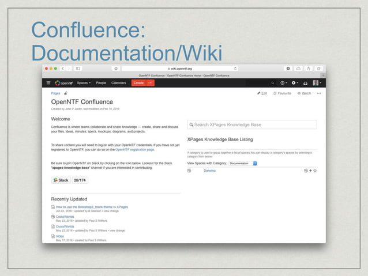Open the Video page link
The width and height of the screenshot is (368, 276).
pyautogui.click(x=60, y=236)
